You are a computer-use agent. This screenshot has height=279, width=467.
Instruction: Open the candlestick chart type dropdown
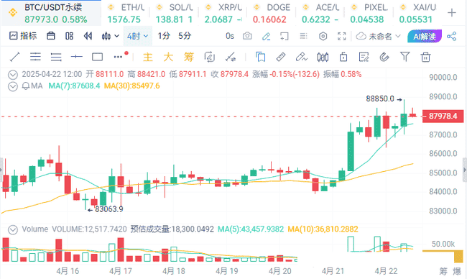(x=110, y=36)
